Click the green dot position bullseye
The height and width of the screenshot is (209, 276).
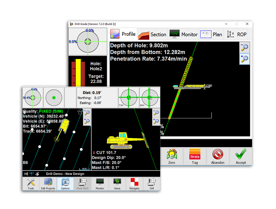pos(54,98)
